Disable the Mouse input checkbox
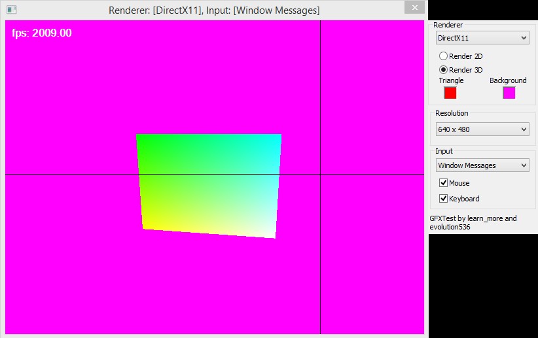Screen dimensions: 538x338 coord(443,183)
